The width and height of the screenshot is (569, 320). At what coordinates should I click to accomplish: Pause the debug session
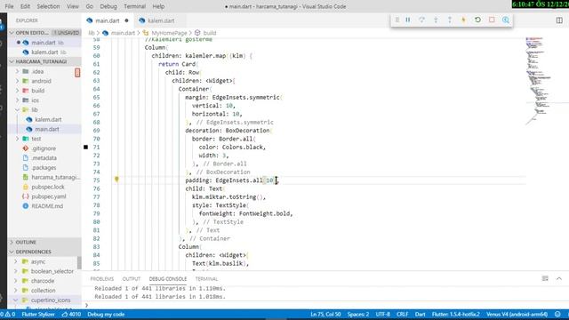click(408, 20)
